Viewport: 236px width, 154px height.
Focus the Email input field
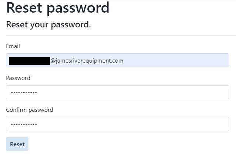(x=118, y=60)
